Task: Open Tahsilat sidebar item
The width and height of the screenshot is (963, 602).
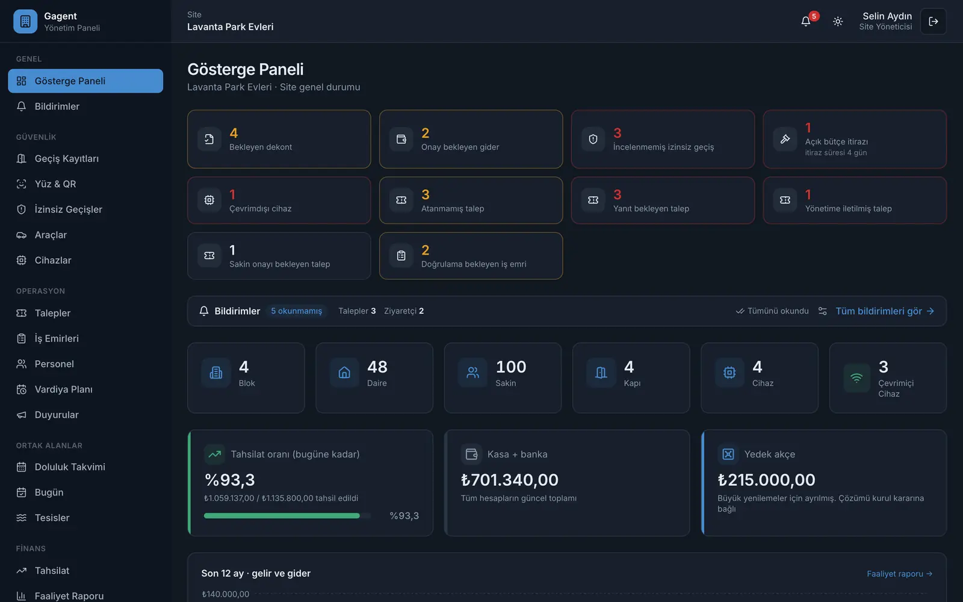Action: tap(85, 571)
